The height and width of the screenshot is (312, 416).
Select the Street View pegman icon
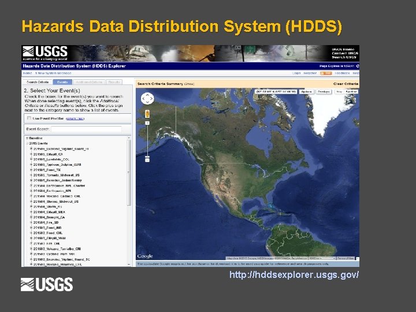tap(147, 114)
